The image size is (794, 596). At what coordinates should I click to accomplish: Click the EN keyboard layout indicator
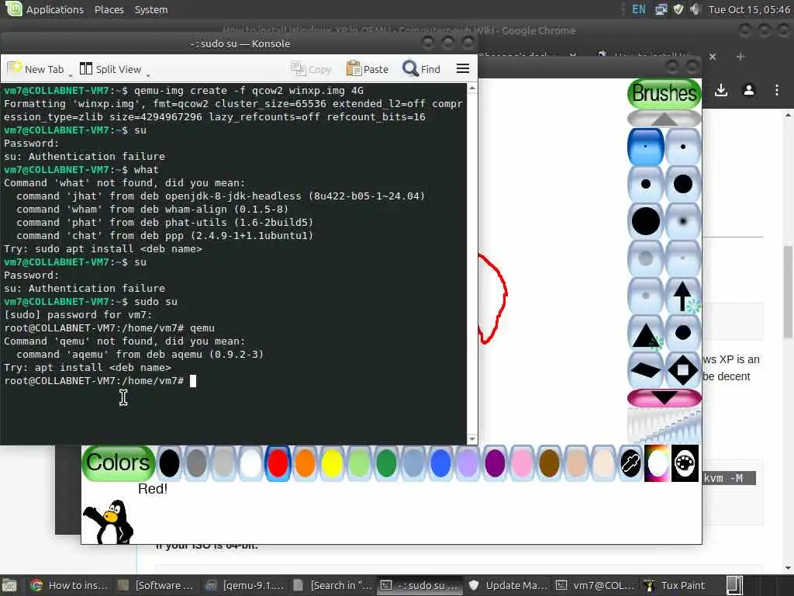[x=639, y=9]
